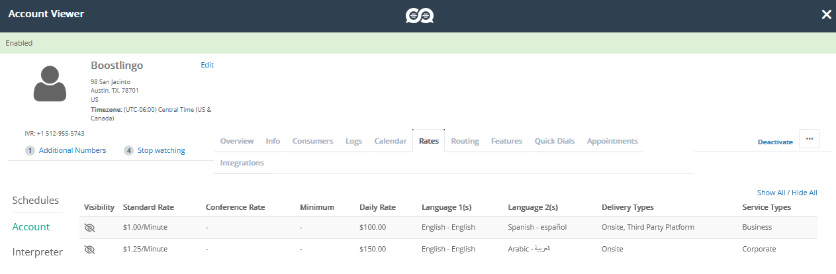This screenshot has height=274, width=836.
Task: Click the badge numbered 4 beside Stop watching
Action: pyautogui.click(x=128, y=150)
